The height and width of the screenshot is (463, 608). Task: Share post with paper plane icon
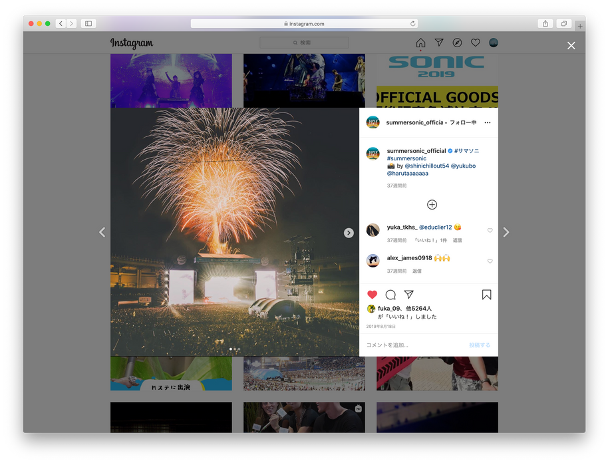(x=408, y=294)
